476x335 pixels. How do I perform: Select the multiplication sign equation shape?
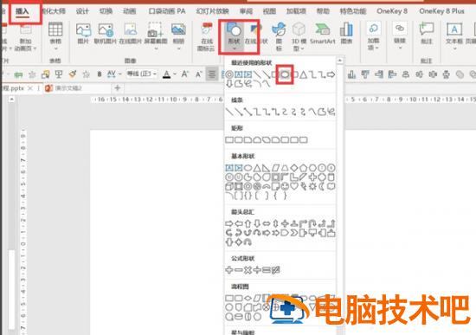coord(248,270)
